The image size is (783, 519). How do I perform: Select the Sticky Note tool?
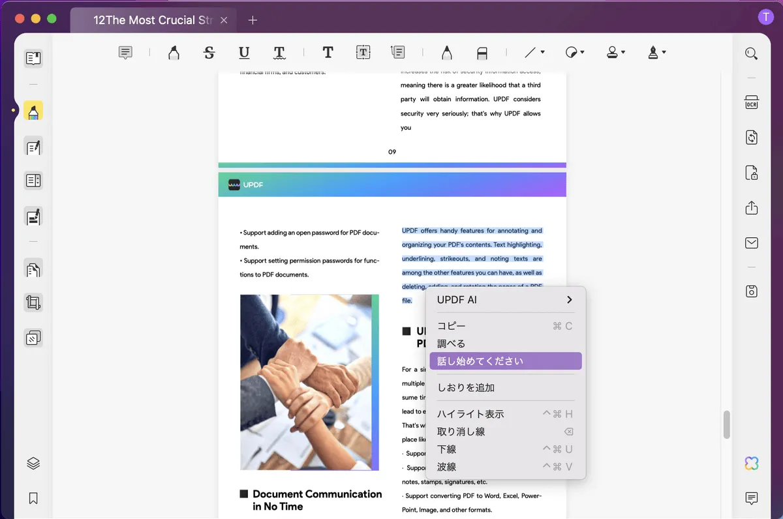tap(126, 53)
